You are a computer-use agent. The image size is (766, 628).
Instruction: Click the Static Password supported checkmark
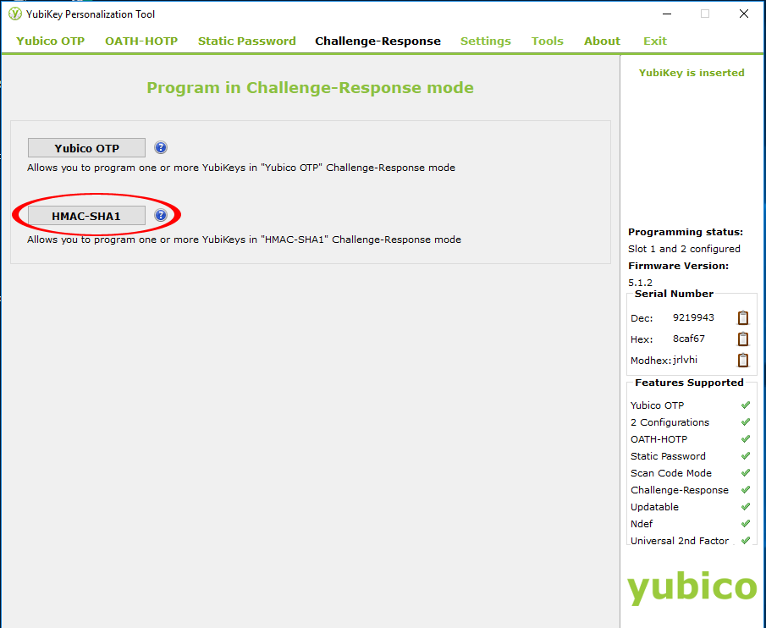click(x=746, y=455)
